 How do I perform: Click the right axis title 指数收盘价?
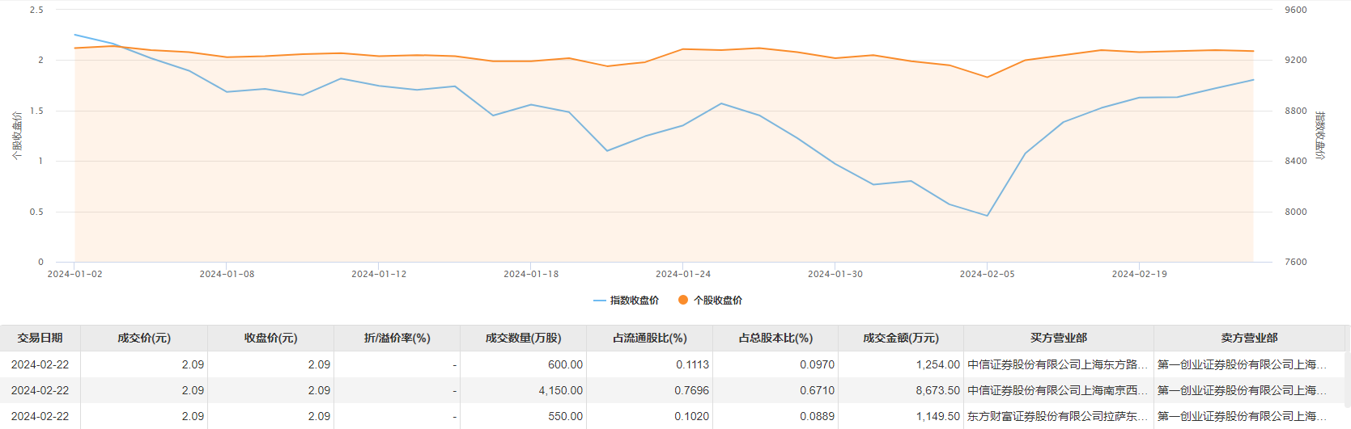pos(1319,136)
